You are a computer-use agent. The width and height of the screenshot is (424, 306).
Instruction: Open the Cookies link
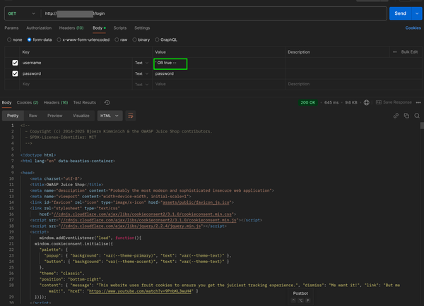point(413,27)
